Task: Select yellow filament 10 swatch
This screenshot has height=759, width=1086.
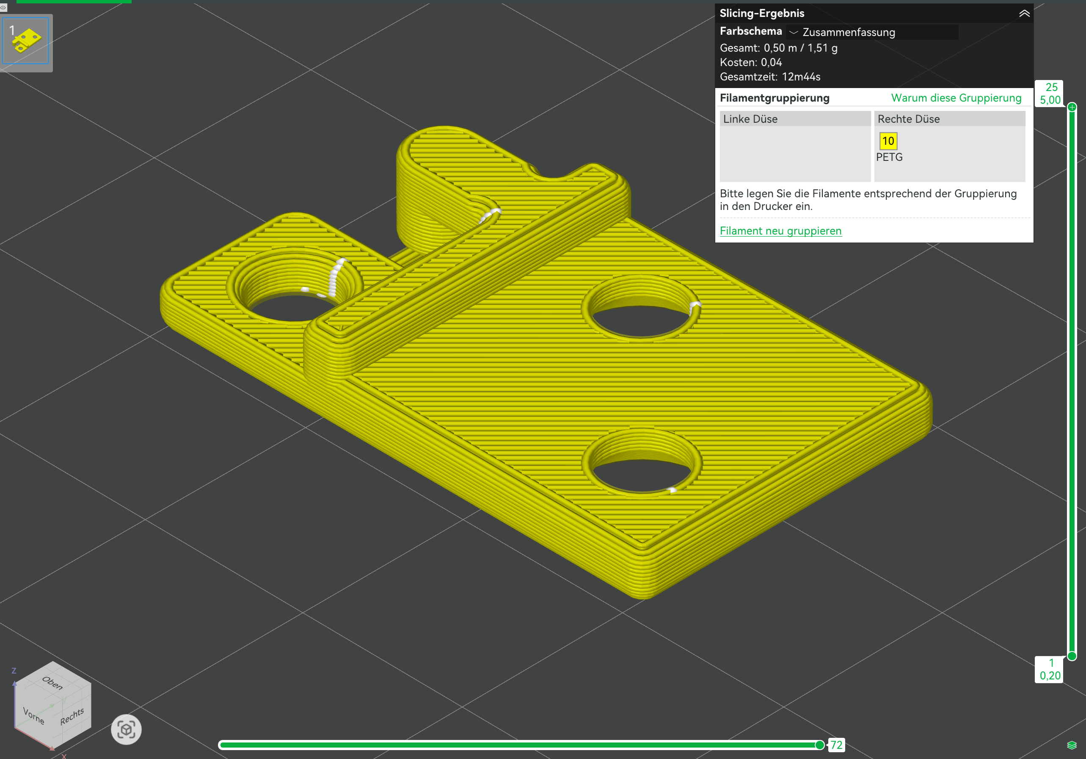Action: pyautogui.click(x=888, y=141)
